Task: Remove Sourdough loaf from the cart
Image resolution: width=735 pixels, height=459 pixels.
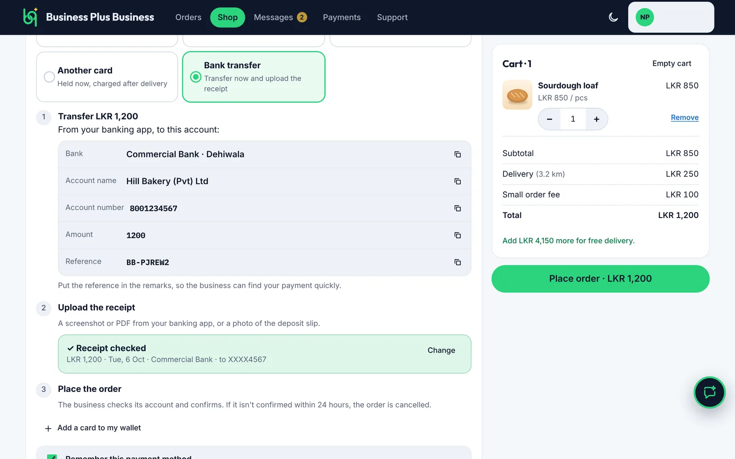Action: [684, 118]
